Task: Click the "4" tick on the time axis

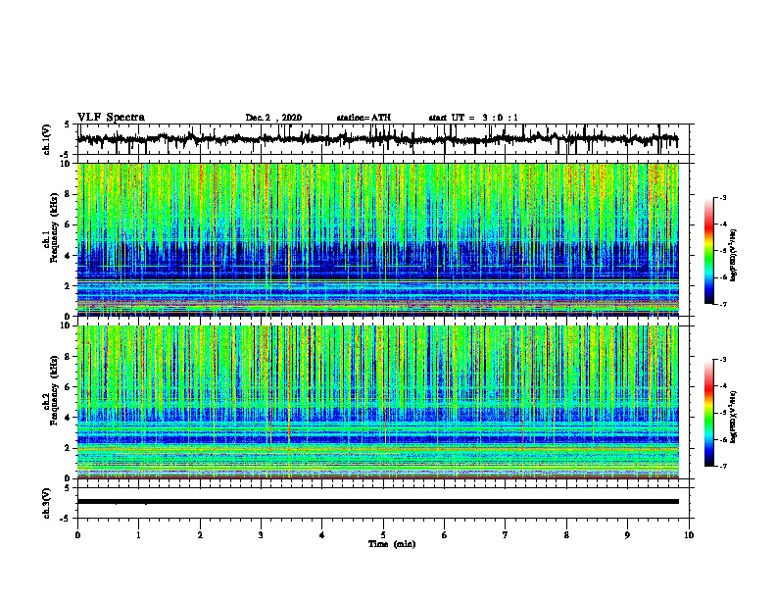Action: (x=322, y=535)
